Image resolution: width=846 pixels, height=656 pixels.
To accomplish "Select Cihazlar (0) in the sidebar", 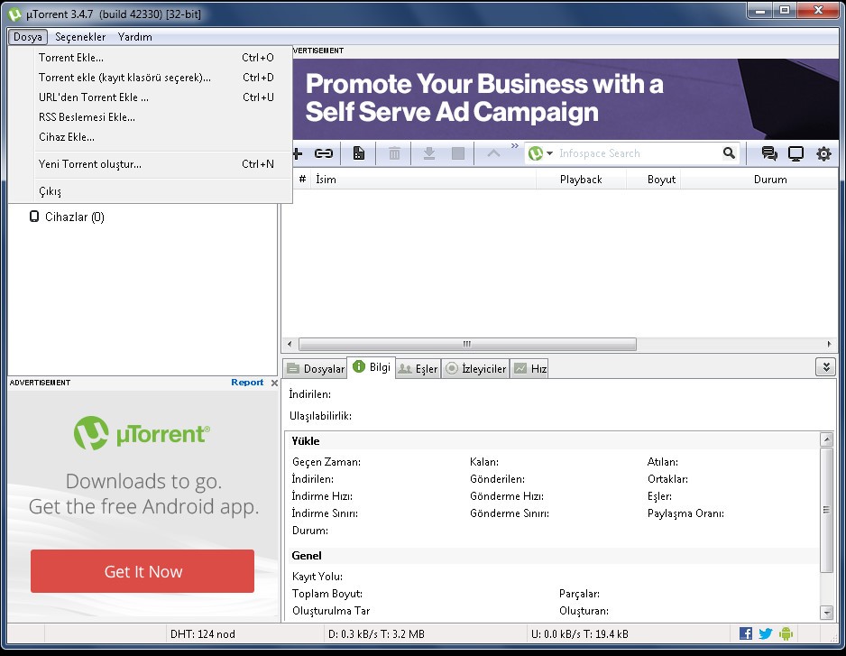I will (x=67, y=217).
